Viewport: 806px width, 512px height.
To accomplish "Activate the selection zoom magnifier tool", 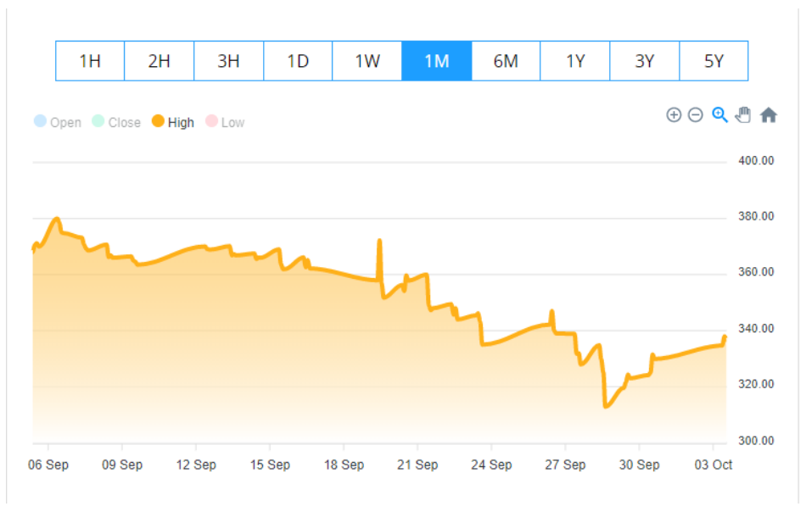I will (x=719, y=115).
